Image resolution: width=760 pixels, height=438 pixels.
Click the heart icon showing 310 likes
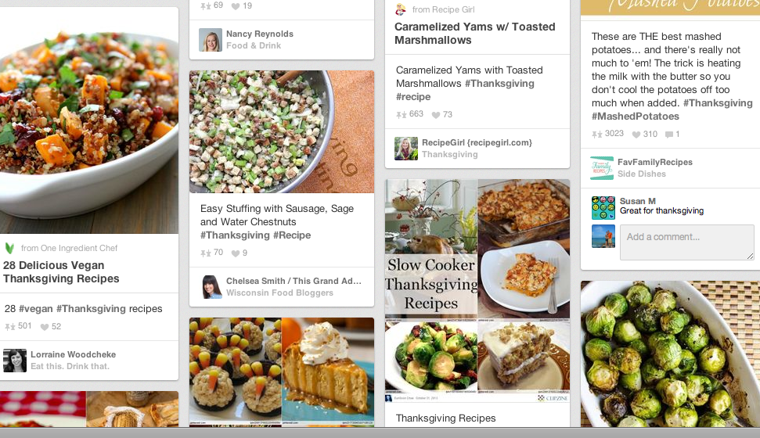point(636,135)
